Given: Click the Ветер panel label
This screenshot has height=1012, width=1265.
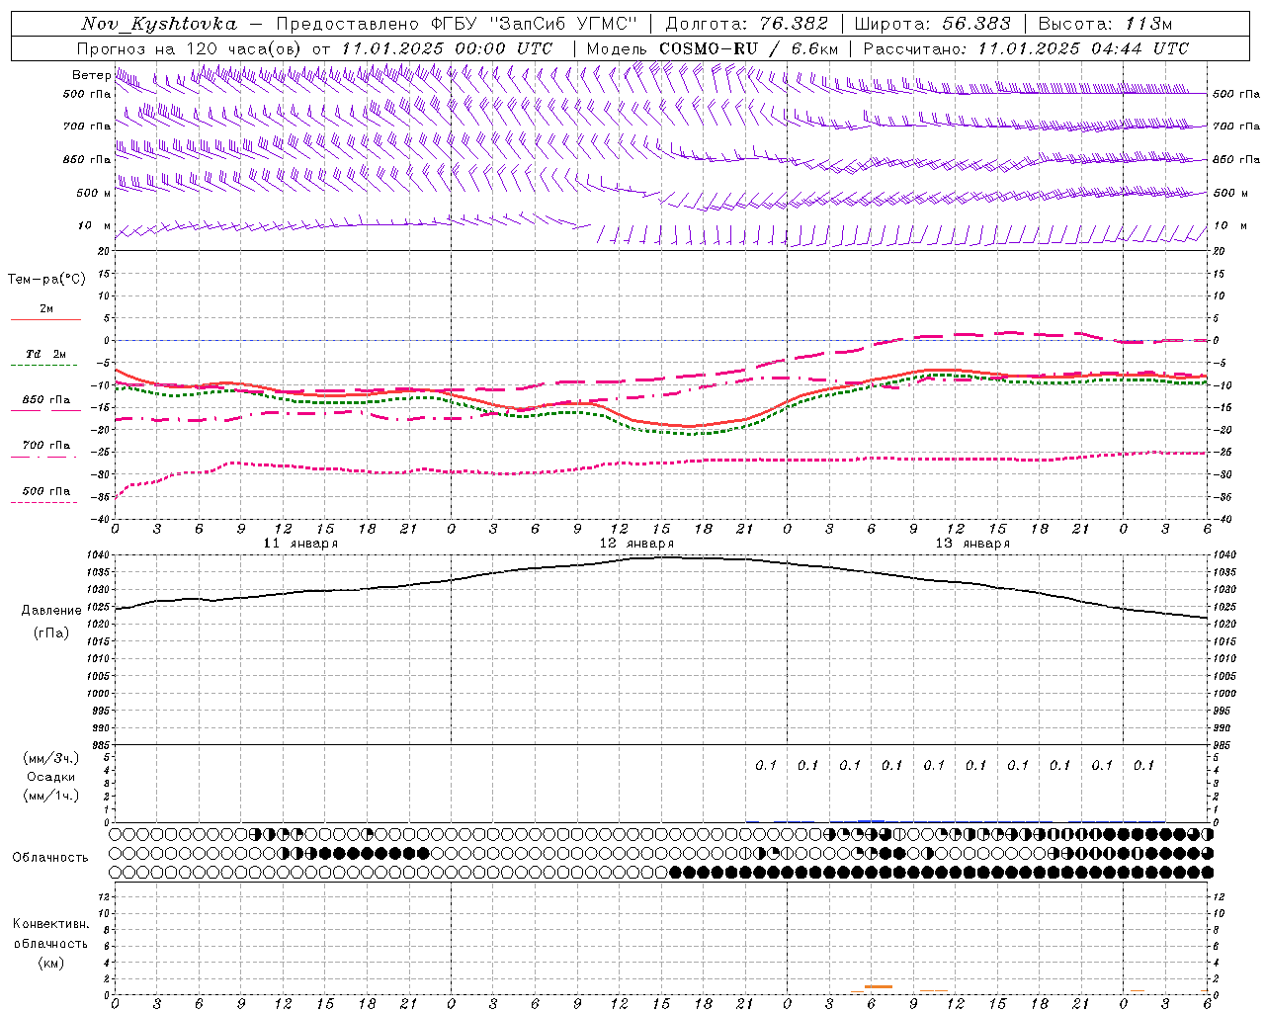Looking at the screenshot, I should [91, 75].
